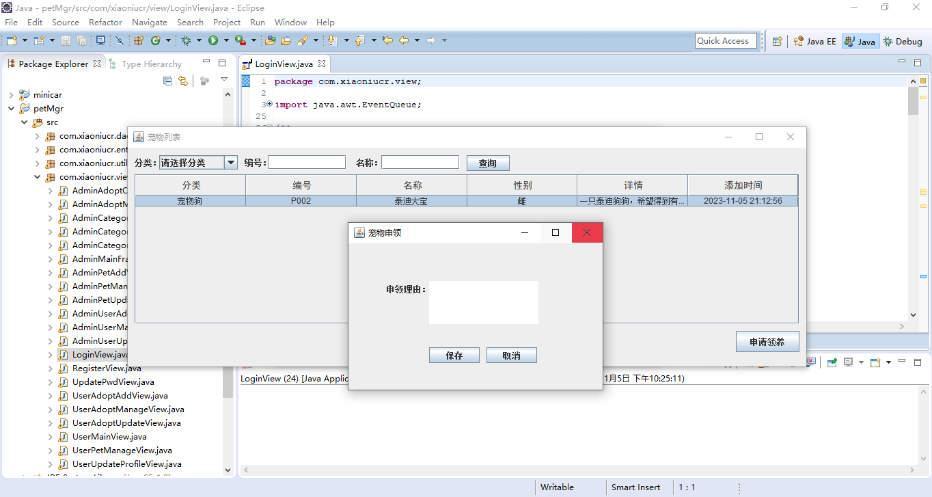Viewport: 932px width, 497px height.
Task: Click the 申领理由 text area
Action: (484, 302)
